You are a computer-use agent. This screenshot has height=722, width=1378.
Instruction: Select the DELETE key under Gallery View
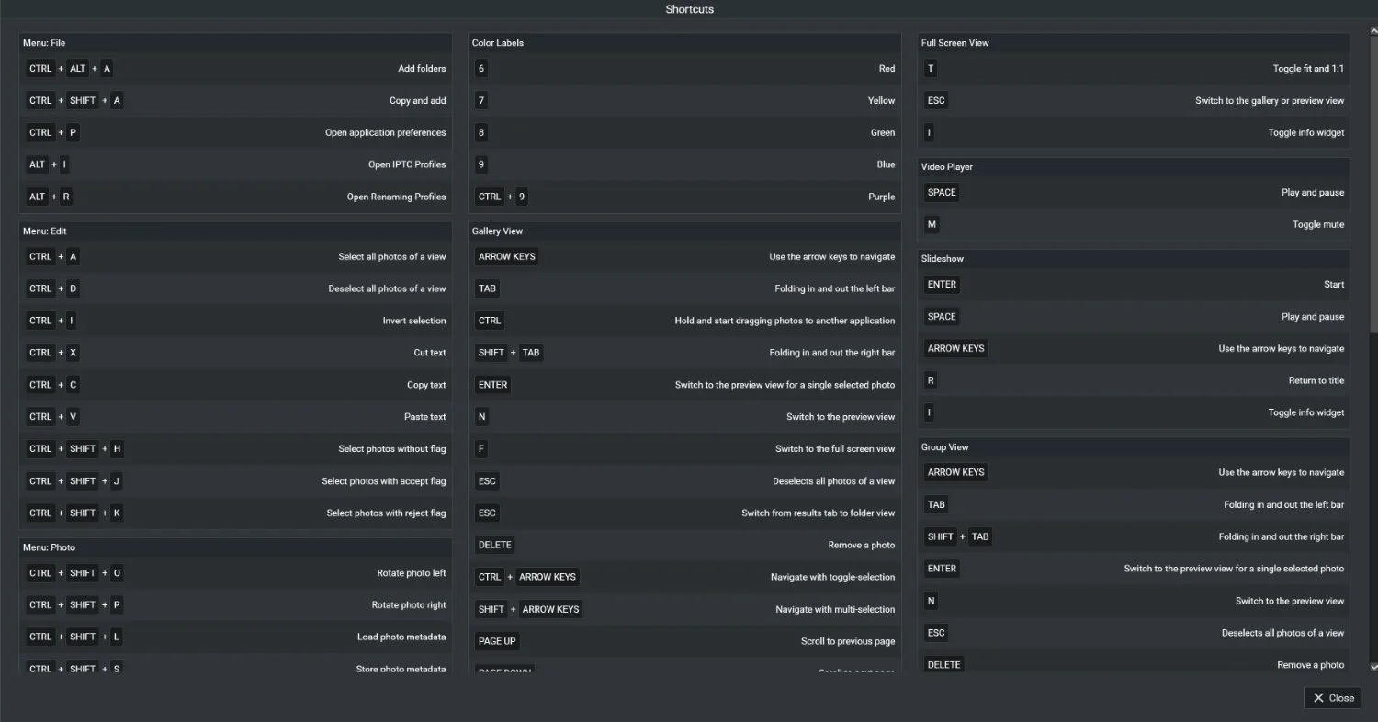pyautogui.click(x=494, y=544)
